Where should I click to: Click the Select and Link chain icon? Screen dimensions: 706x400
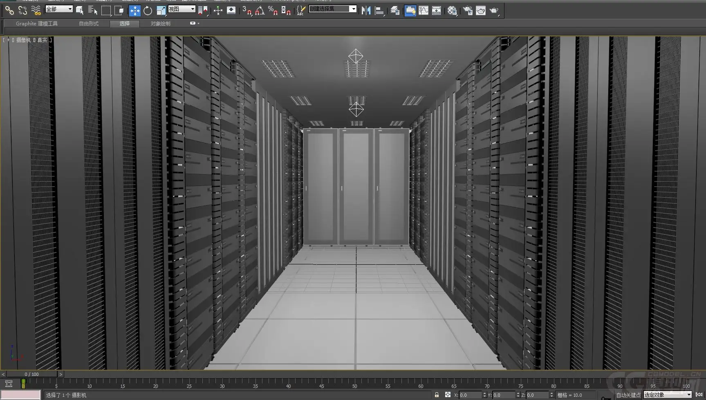point(9,10)
